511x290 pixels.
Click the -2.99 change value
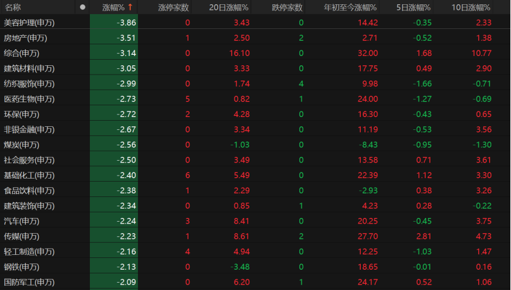click(x=126, y=84)
